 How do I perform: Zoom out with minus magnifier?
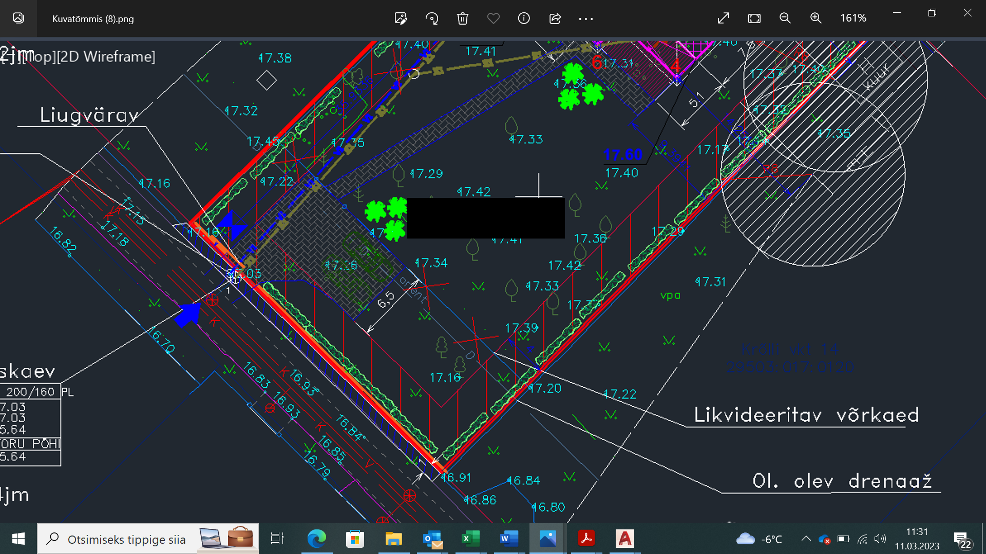(x=785, y=18)
